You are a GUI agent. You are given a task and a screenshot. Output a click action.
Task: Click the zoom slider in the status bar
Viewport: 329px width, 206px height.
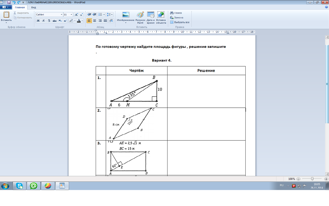pos(312,179)
